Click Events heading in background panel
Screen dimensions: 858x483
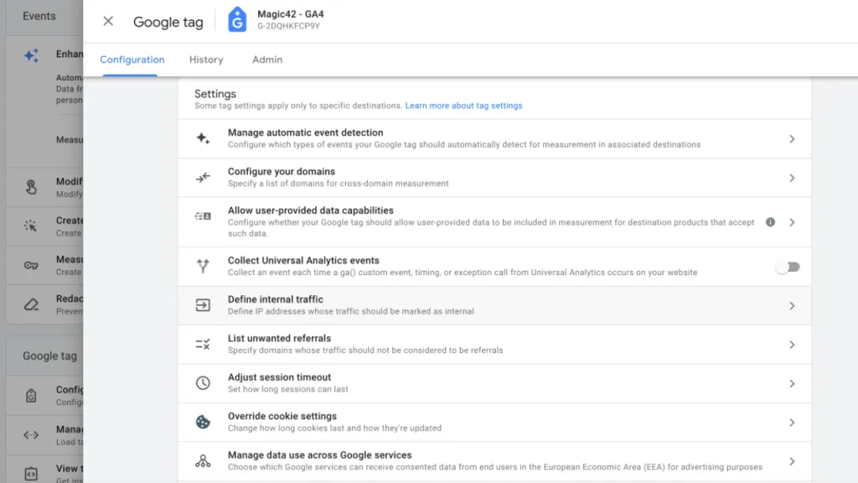coord(39,16)
